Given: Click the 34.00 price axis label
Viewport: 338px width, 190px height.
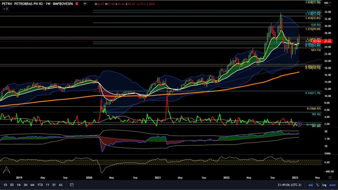Looking at the screenshot, I should 327,12.
